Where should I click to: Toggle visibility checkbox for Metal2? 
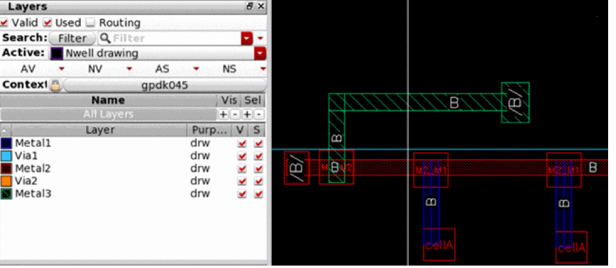242,169
